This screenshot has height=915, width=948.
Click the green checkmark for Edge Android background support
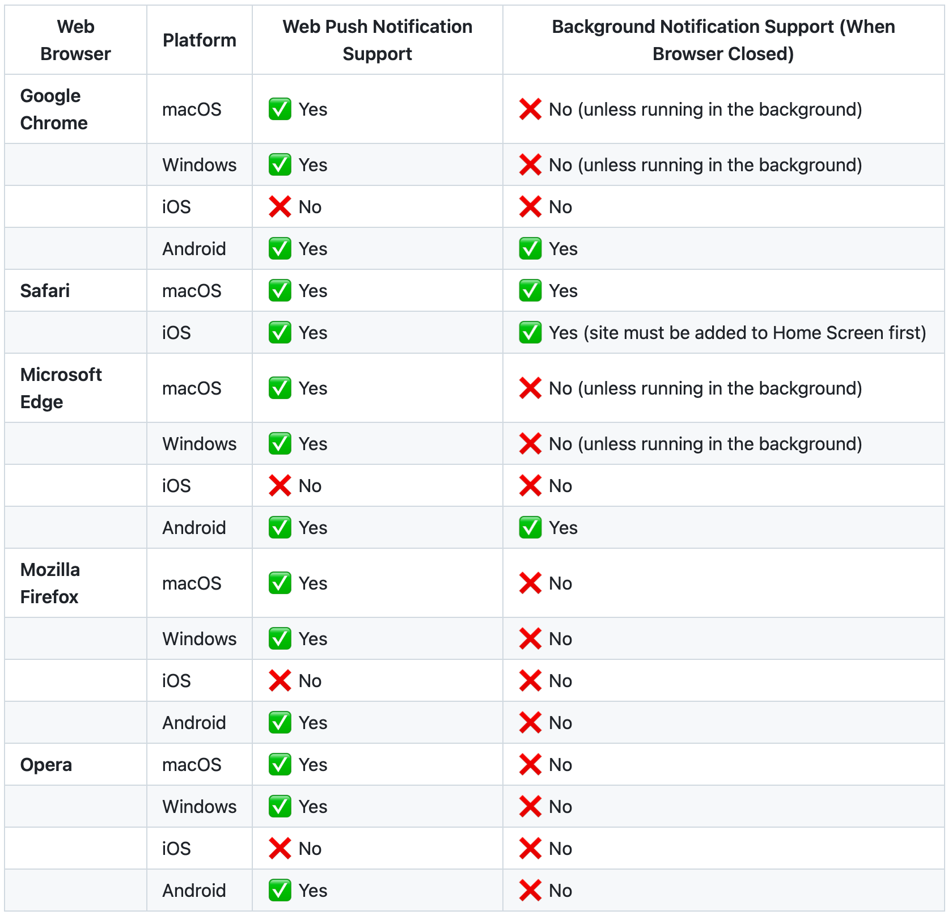(530, 528)
